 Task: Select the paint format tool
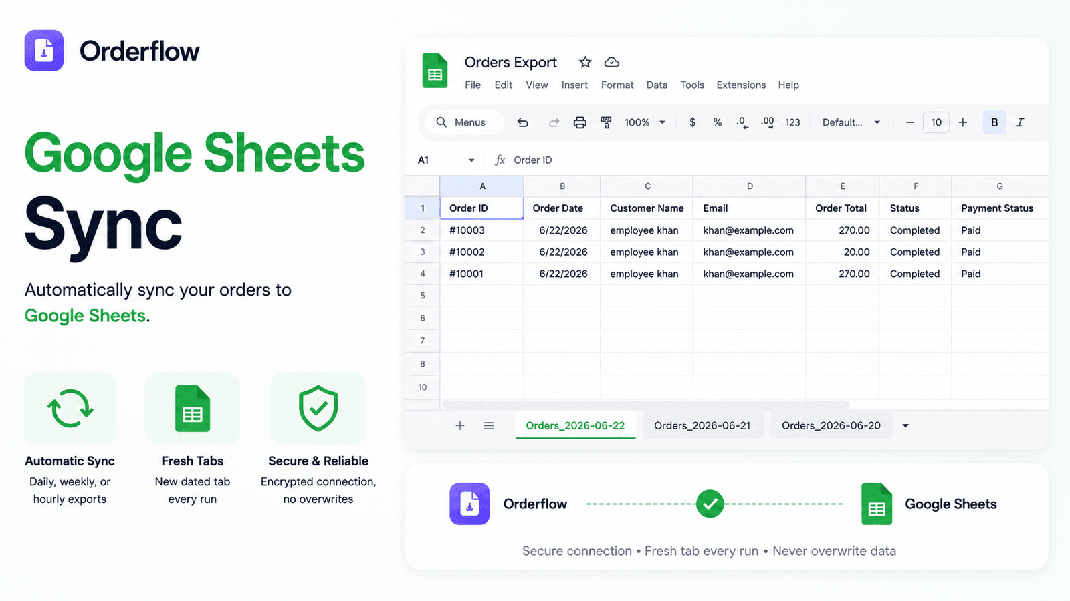point(606,122)
